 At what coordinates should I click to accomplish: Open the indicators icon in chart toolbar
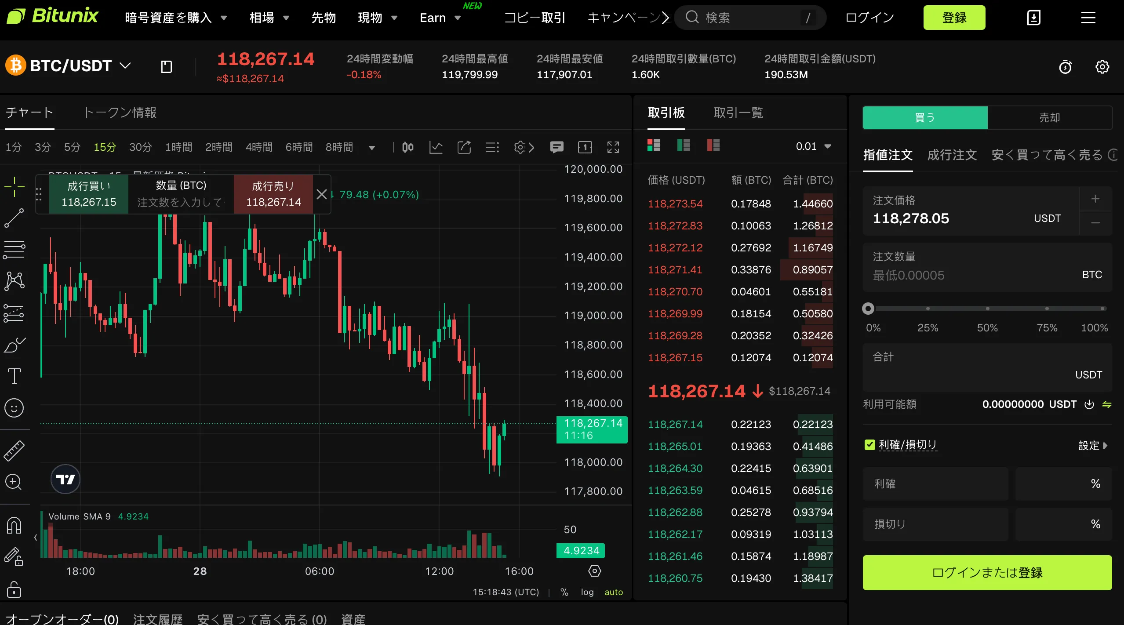(436, 147)
